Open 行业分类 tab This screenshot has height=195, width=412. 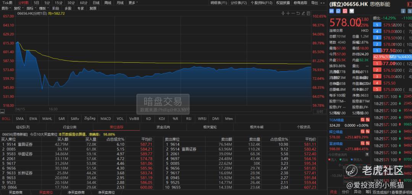coord(70,127)
